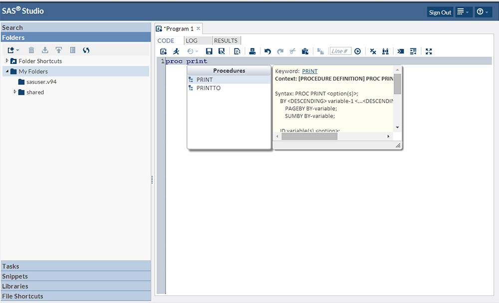Select the Folder Shortcuts item
499x303 pixels.
click(x=40, y=61)
